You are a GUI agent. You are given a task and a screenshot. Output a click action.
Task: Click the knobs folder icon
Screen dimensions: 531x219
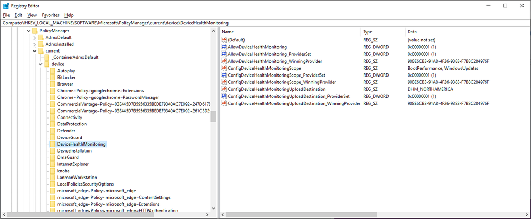(x=53, y=171)
